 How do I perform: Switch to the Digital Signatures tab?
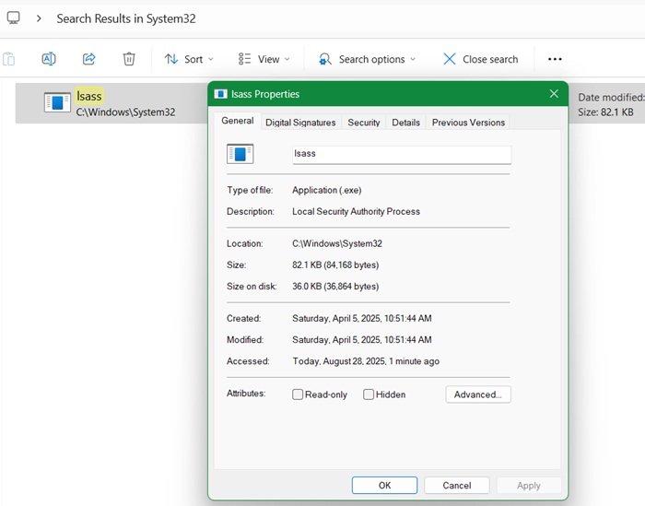300,123
